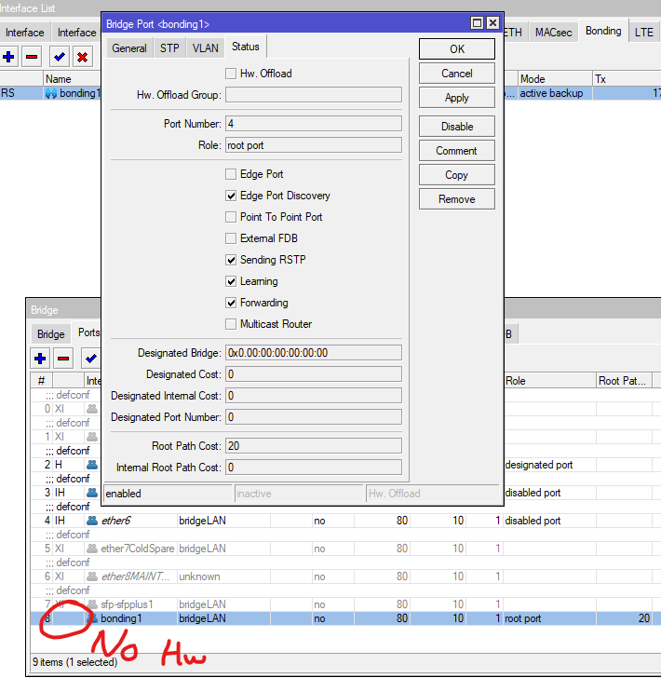The image size is (661, 678).
Task: Click the Comment button
Action: click(x=457, y=151)
